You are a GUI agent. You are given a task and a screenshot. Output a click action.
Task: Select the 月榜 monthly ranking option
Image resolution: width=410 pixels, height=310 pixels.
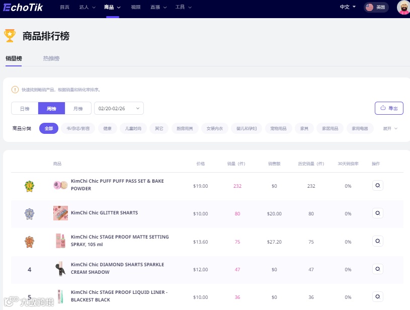78,108
